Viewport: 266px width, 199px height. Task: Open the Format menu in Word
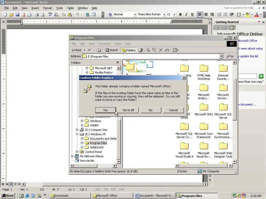point(48,8)
